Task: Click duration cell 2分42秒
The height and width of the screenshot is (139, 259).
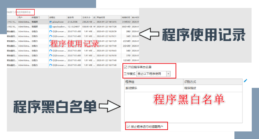Action: [127, 46]
